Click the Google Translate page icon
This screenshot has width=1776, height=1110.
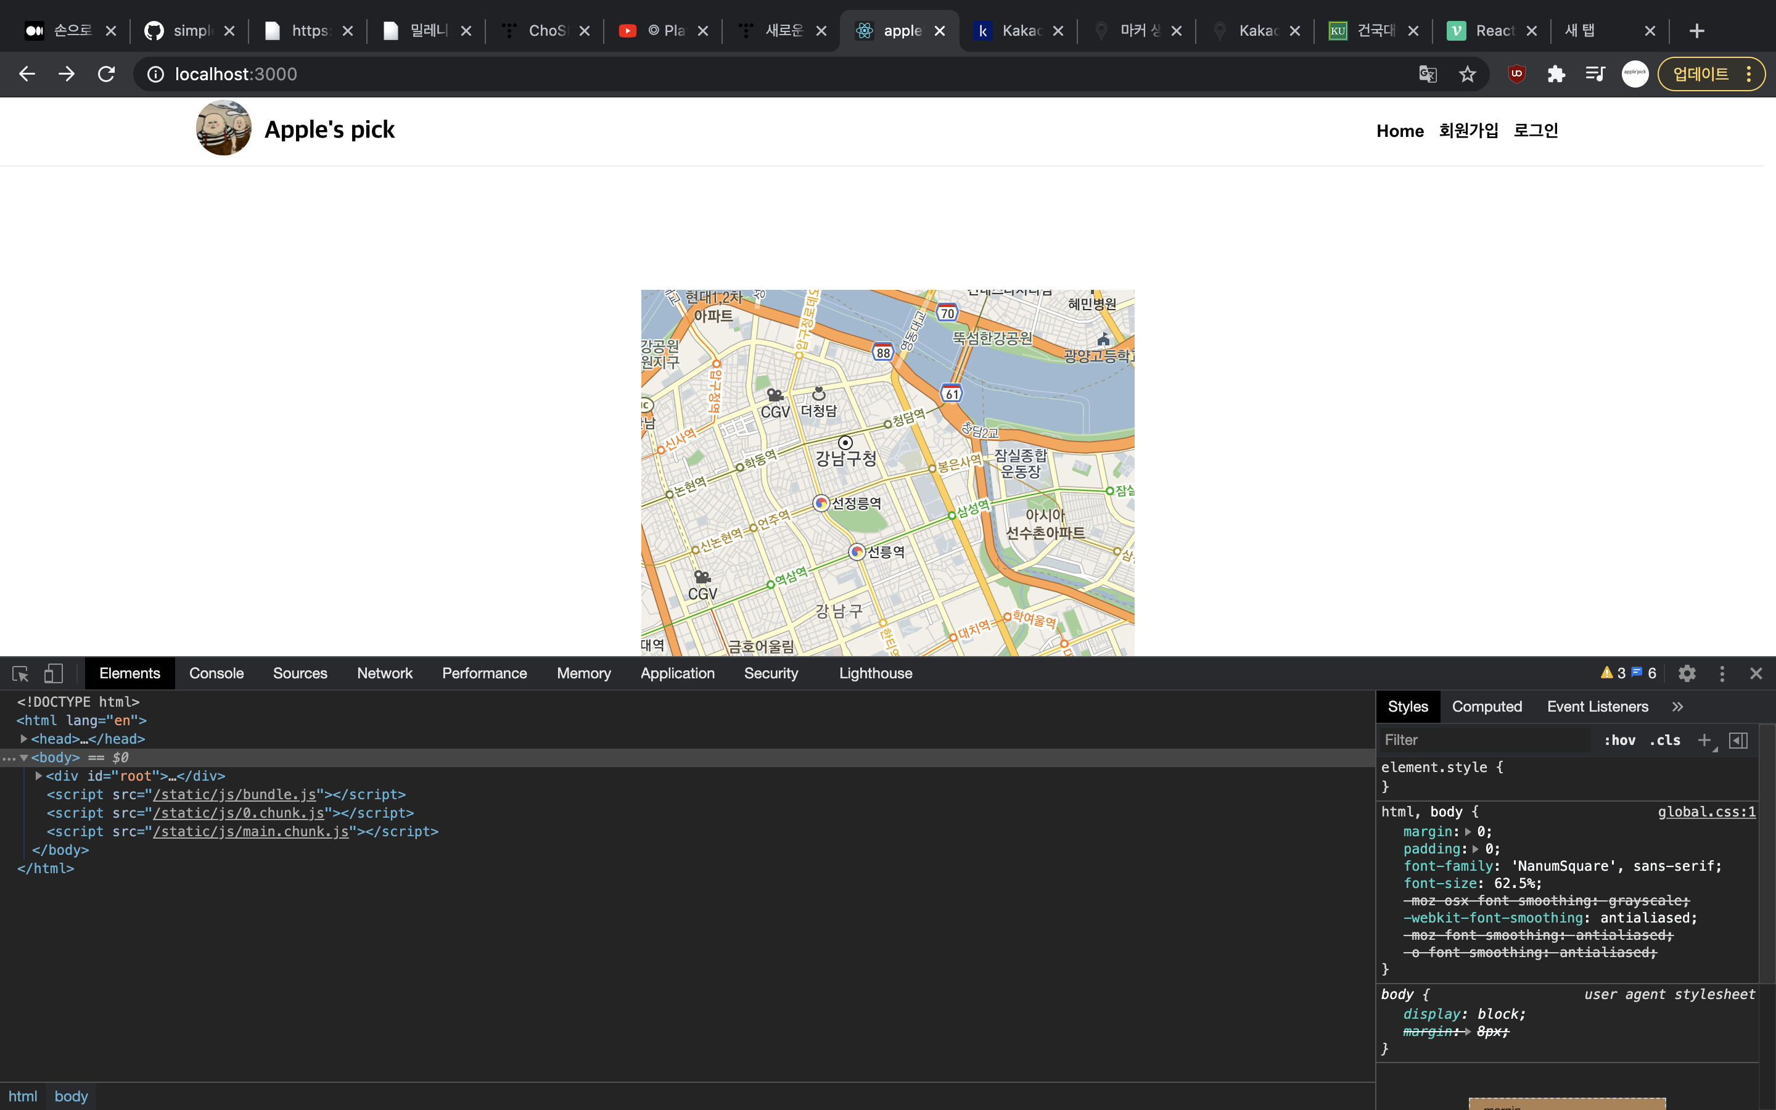(x=1428, y=74)
